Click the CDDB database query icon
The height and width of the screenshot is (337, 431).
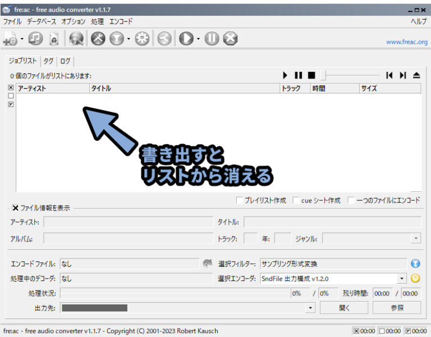pos(76,39)
